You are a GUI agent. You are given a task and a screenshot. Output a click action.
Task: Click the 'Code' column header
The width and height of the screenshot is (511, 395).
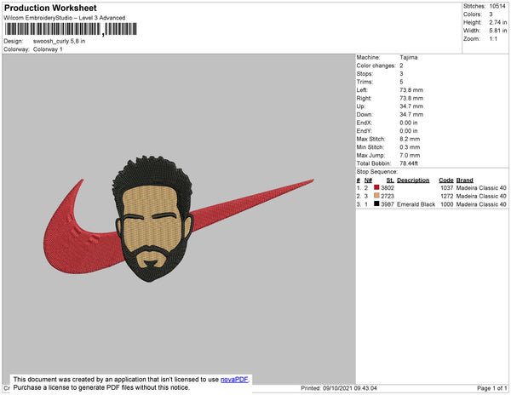tap(446, 180)
